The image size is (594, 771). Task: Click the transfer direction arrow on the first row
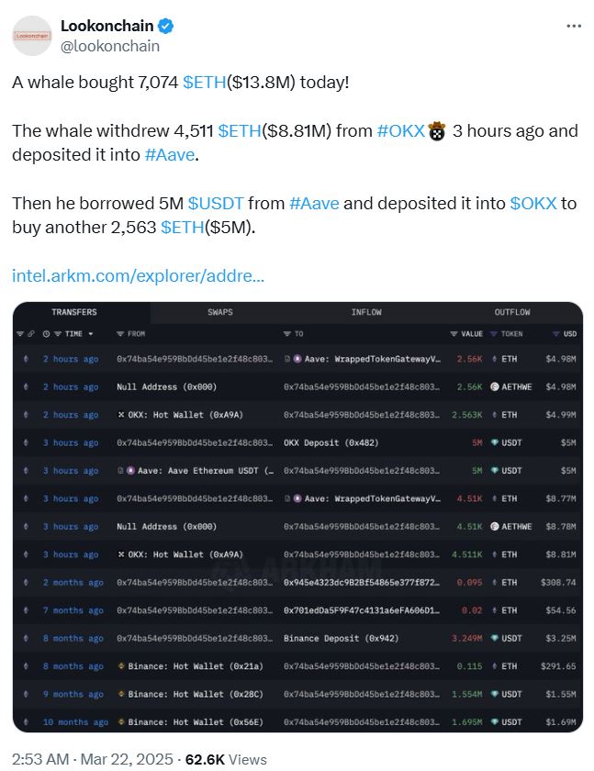coord(27,357)
